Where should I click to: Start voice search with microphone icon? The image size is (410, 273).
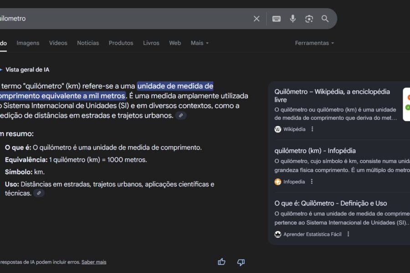(293, 19)
